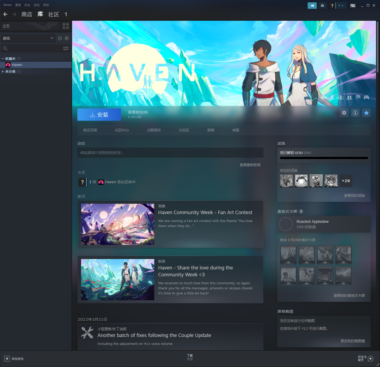The height and width of the screenshot is (367, 380).
Task: Open the 指南 tab
Action: (211, 130)
